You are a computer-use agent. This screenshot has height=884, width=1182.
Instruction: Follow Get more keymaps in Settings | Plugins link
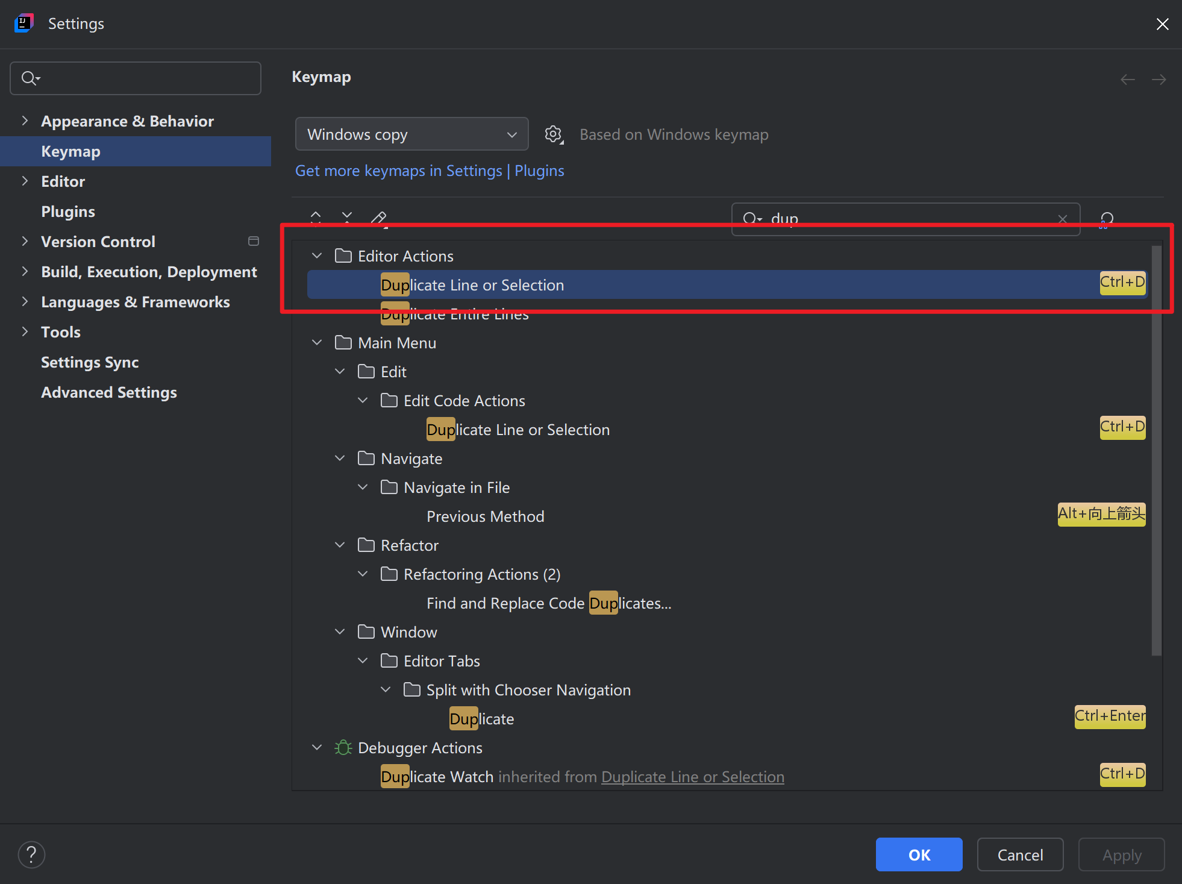point(430,171)
